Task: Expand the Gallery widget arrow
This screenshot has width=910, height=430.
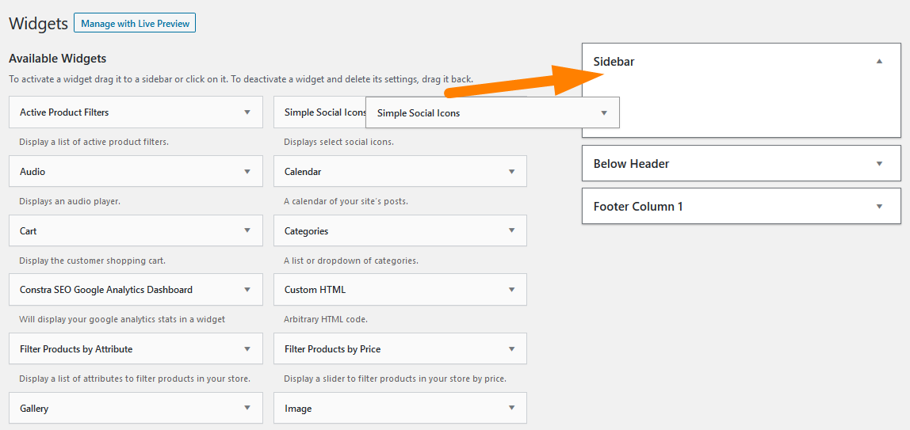Action: point(247,408)
